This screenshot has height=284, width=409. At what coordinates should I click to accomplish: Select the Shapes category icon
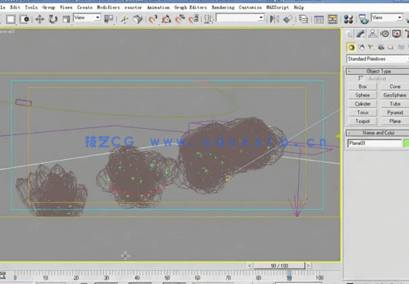click(361, 47)
